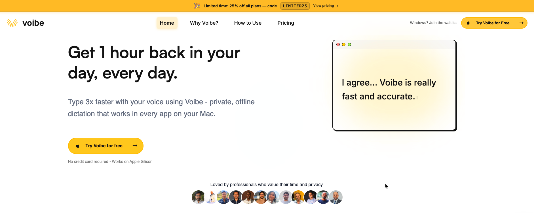534x213 pixels.
Task: Select avatar with plain brown background
Action: coord(248,197)
